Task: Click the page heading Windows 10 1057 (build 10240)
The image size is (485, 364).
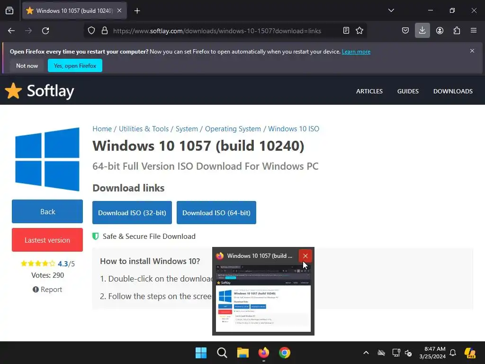Action: click(198, 146)
